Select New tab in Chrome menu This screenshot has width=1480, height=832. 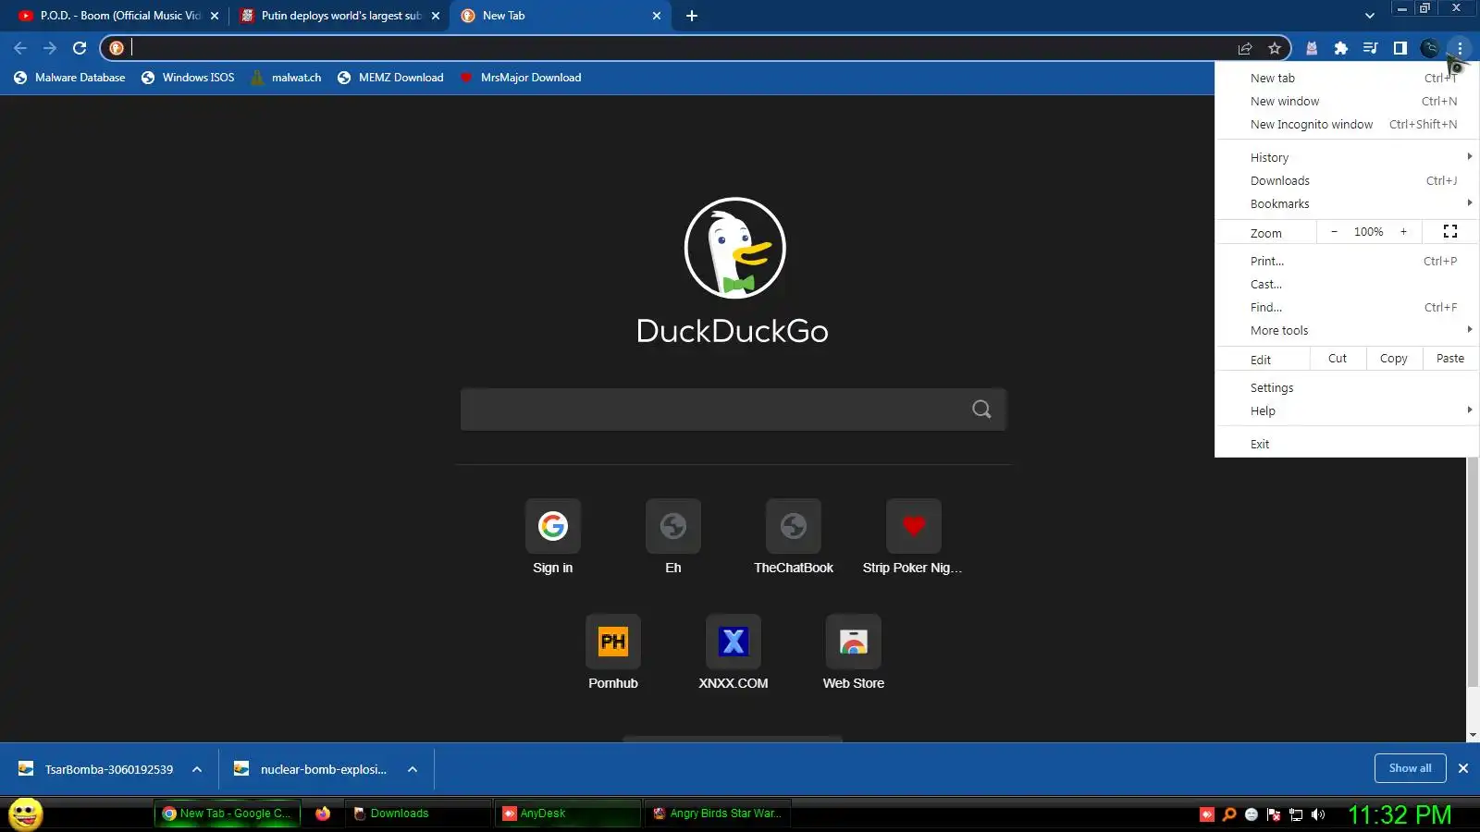coord(1347,79)
